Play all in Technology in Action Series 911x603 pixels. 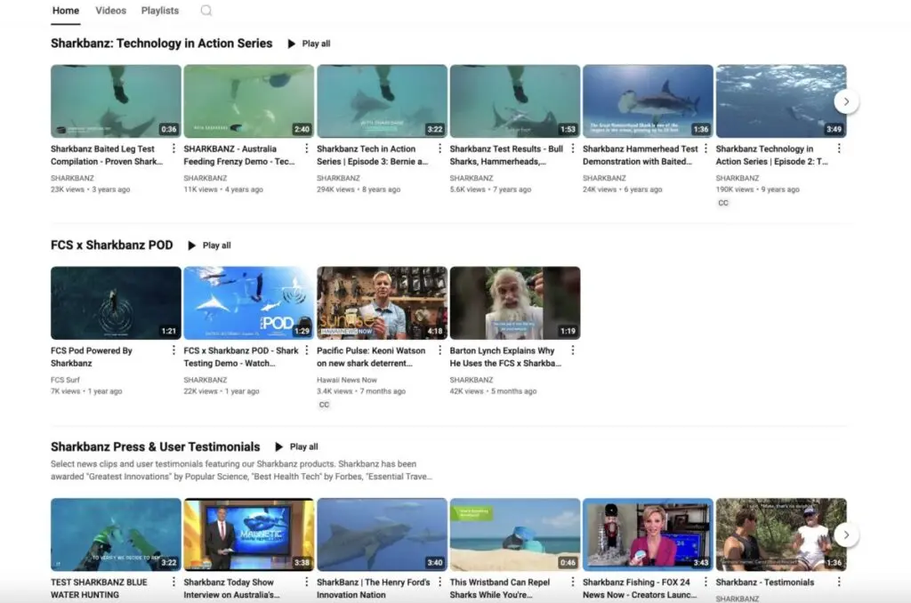(309, 44)
